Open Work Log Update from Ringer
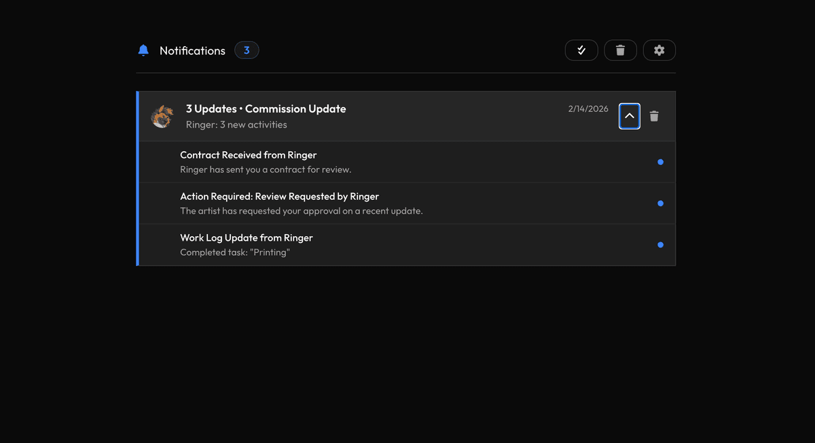The height and width of the screenshot is (443, 815). (x=246, y=238)
